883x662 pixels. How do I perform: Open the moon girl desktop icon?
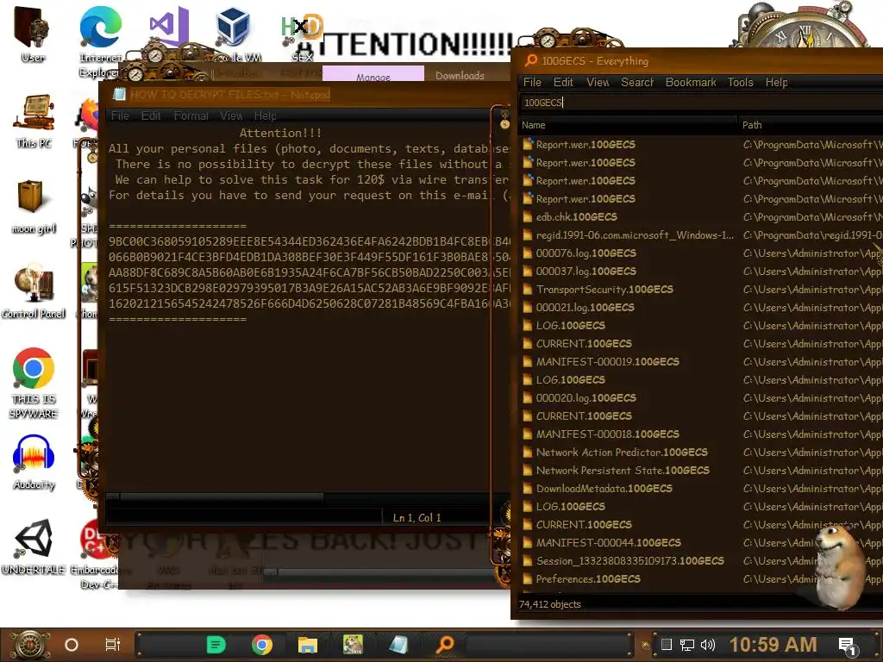tap(34, 205)
